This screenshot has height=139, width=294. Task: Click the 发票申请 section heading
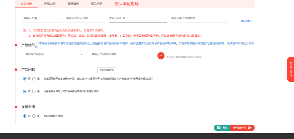tap(28, 107)
